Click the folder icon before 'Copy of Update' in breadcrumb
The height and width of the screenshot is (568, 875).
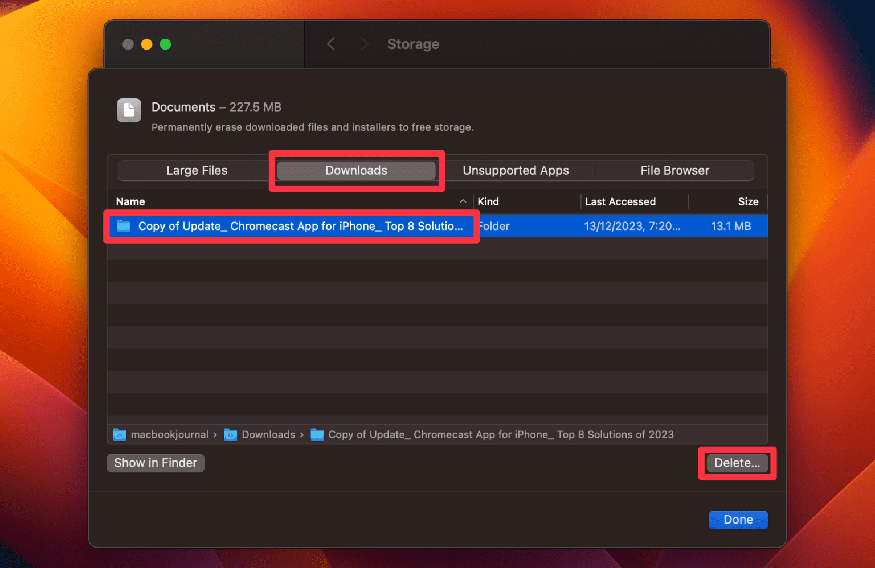317,434
